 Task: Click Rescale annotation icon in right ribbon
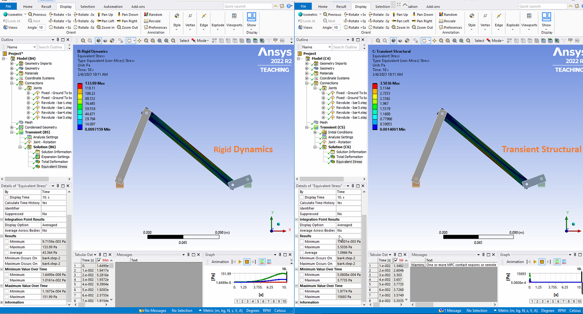click(x=441, y=21)
